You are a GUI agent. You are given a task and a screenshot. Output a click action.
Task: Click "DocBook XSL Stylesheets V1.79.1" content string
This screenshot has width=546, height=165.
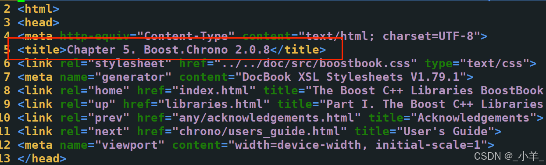[351, 77]
